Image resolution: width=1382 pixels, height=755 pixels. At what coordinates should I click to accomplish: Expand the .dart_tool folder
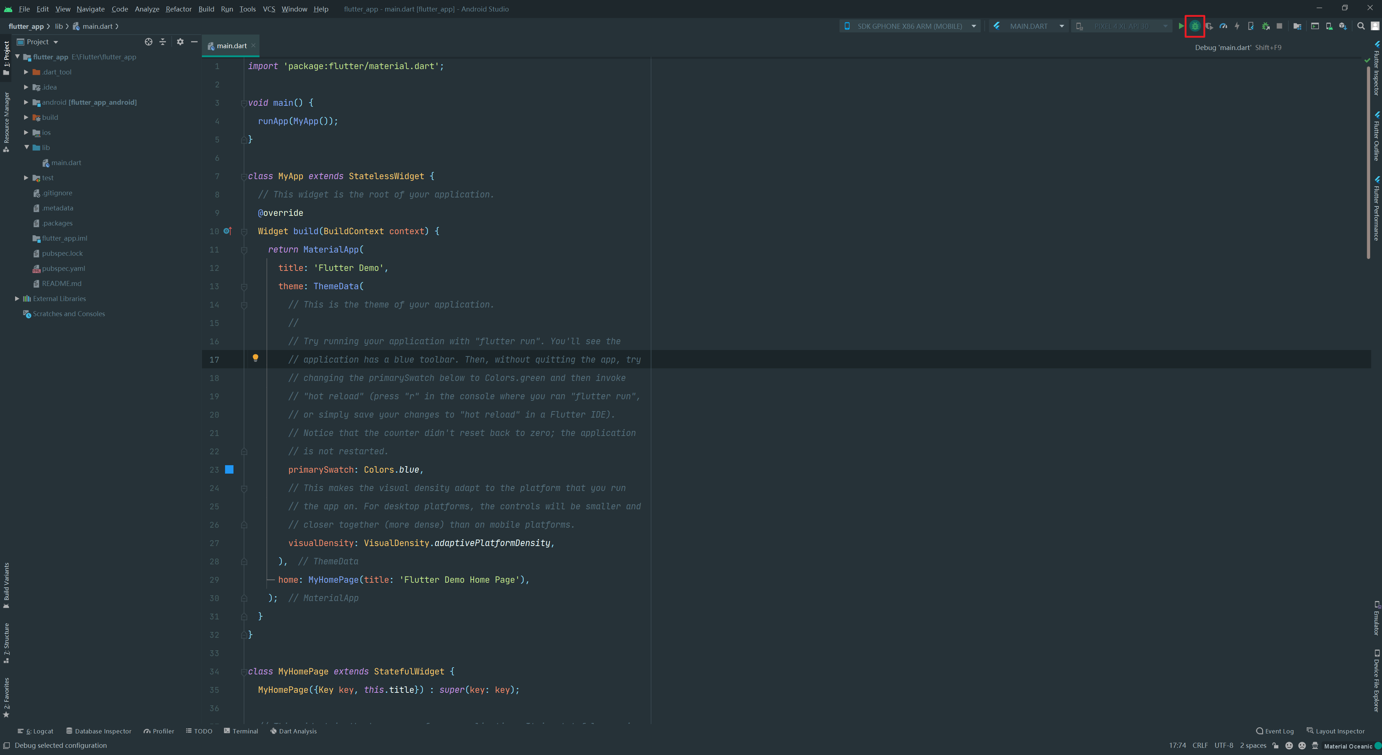point(26,72)
